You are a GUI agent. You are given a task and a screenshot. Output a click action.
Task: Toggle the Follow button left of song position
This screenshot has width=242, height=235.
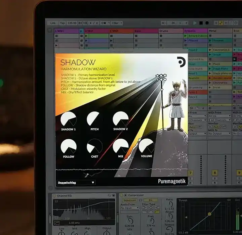[163, 23]
